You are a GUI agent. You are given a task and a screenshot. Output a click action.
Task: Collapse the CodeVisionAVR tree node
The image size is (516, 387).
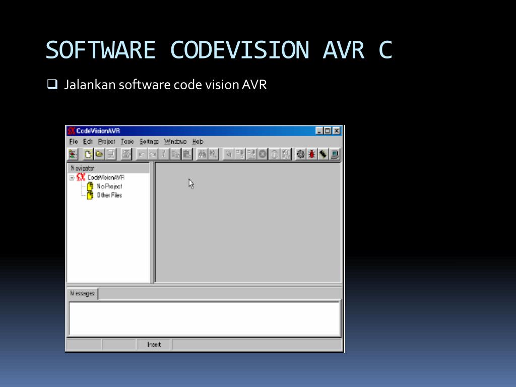(x=72, y=178)
